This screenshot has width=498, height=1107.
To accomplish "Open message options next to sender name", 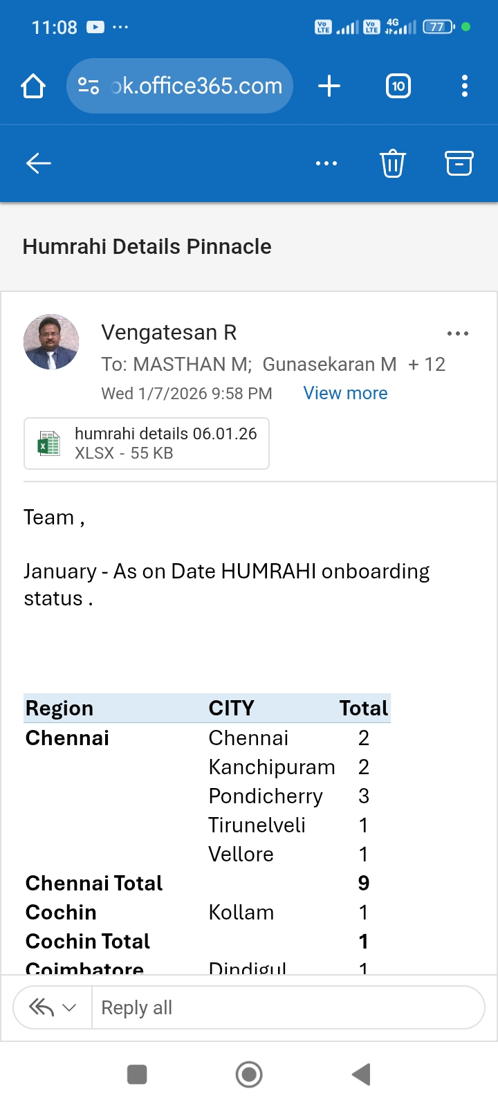I will pos(457,333).
